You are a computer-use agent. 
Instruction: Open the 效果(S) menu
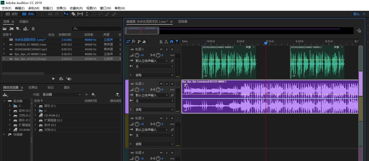(x=61, y=8)
